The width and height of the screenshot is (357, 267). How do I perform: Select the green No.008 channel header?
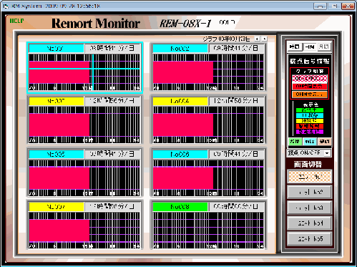coord(180,207)
